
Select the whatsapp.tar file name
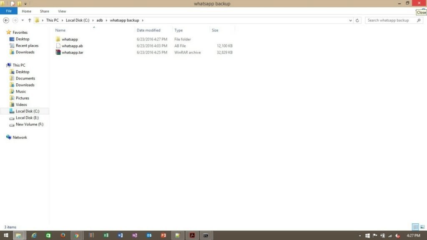73,52
